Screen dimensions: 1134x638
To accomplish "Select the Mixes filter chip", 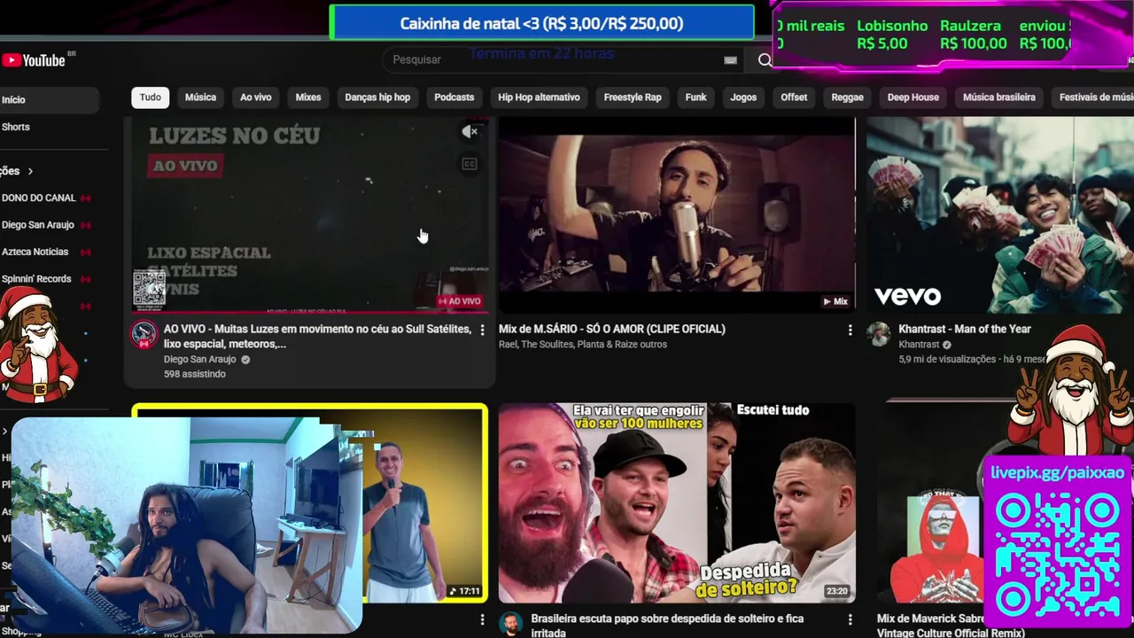I will (308, 97).
